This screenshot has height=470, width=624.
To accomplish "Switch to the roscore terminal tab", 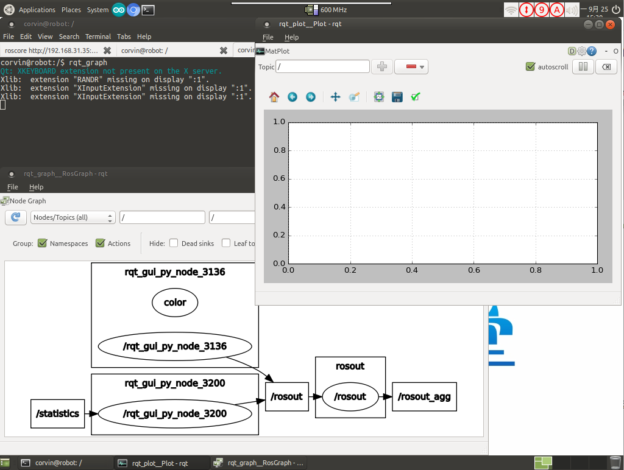I will (52, 51).
